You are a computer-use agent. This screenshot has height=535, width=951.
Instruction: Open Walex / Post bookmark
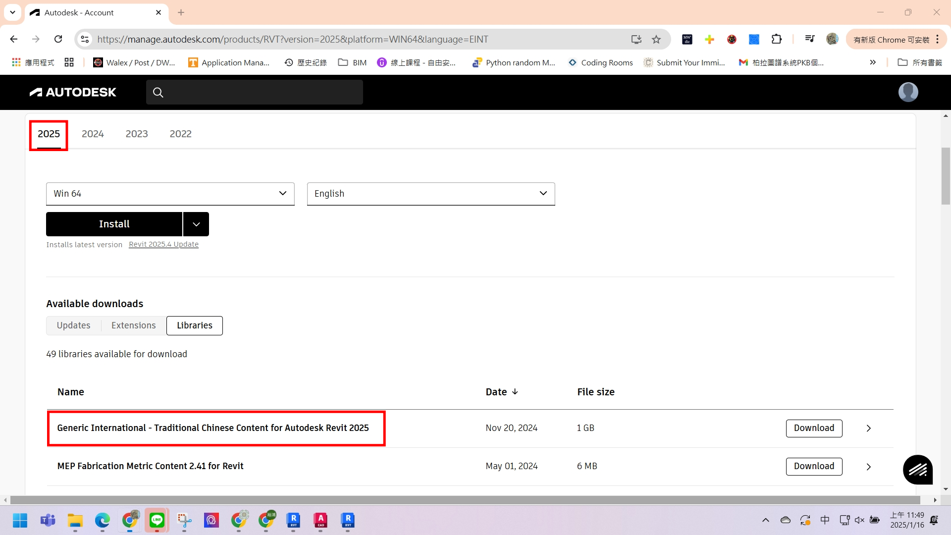[134, 62]
